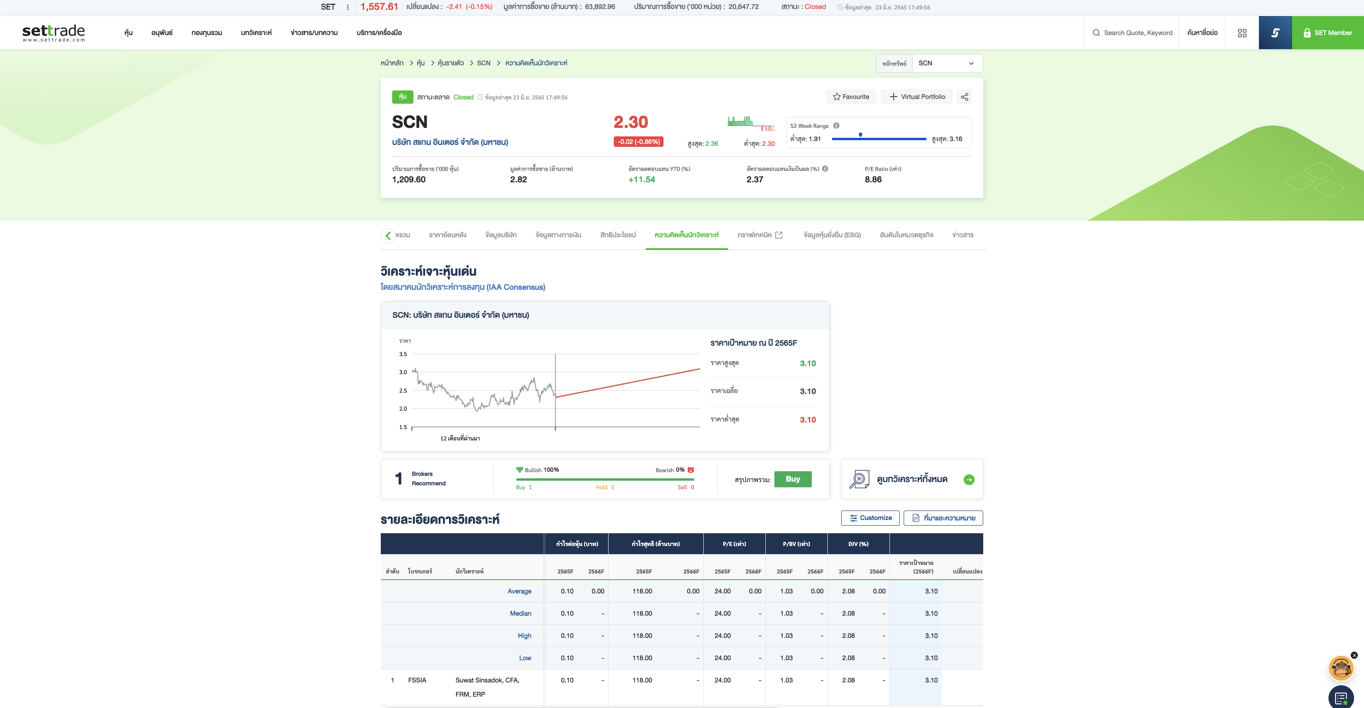Close the floating mascot widget

[1354, 655]
